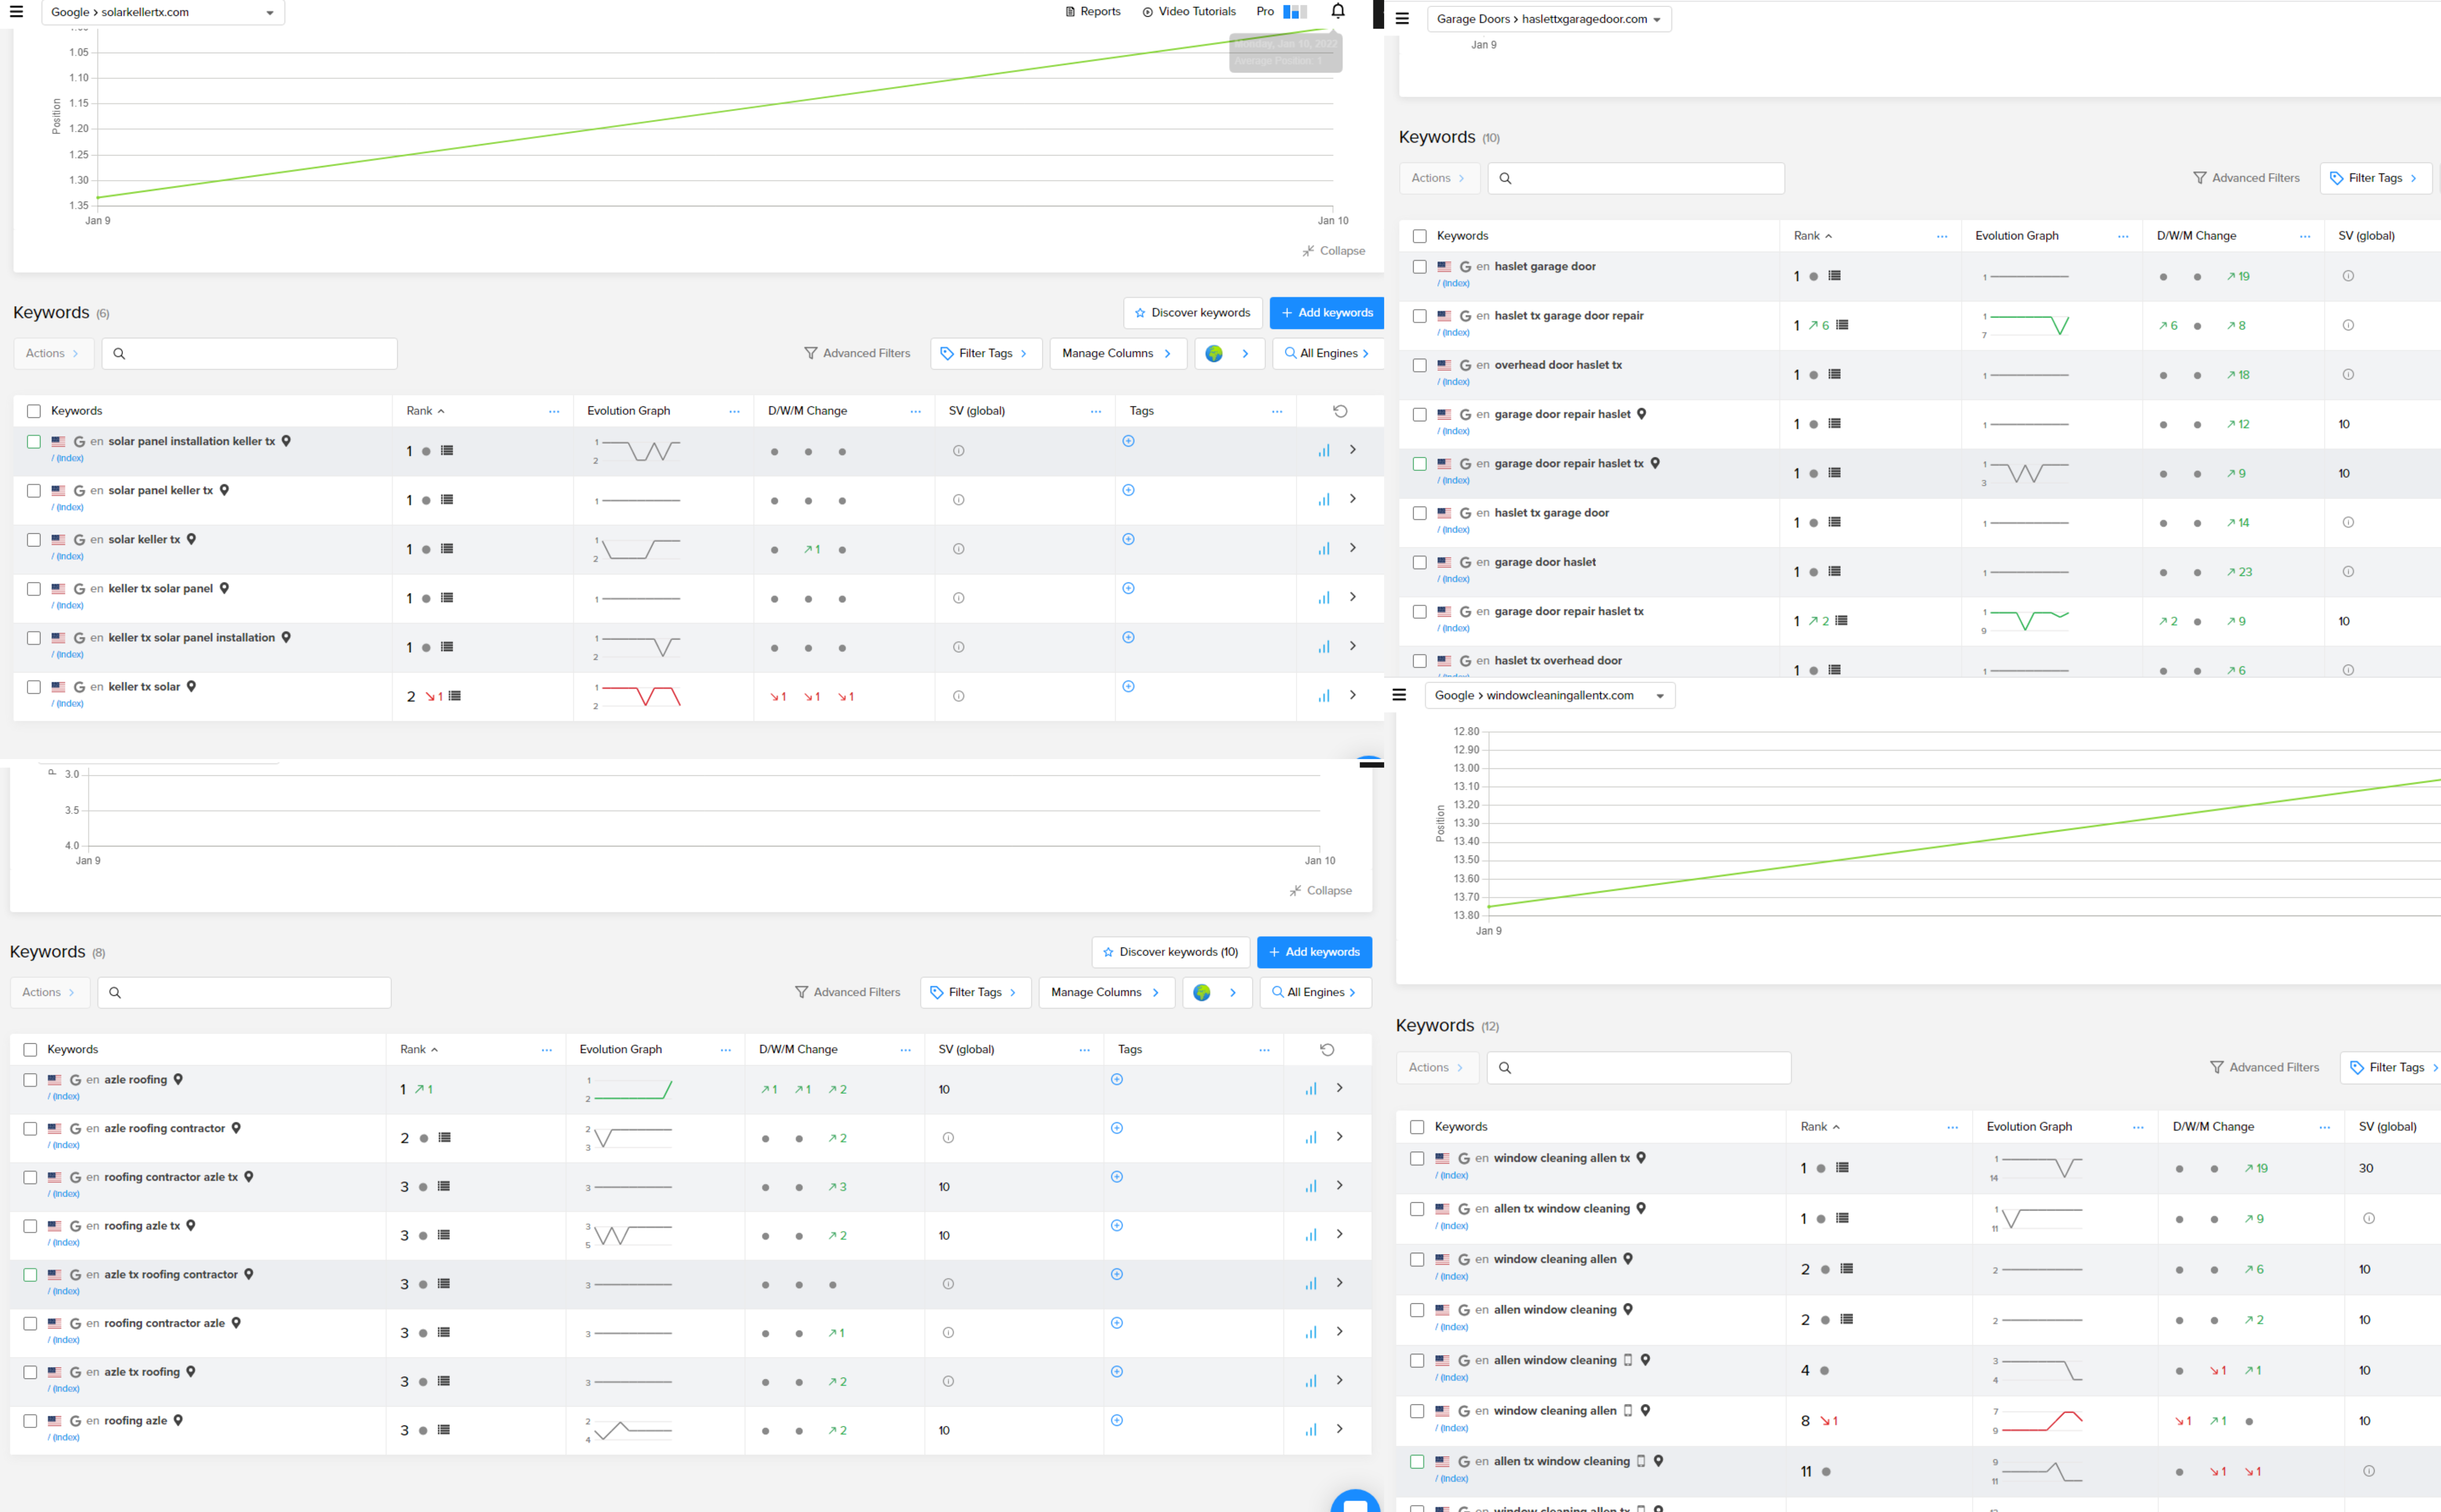
Task: Add tag to 'solar panel keller tx' row
Action: (1128, 490)
